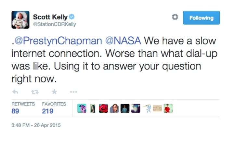Image resolution: width=234 pixels, height=141 pixels.
Task: Click the reply arrow icon
Action: point(15,92)
